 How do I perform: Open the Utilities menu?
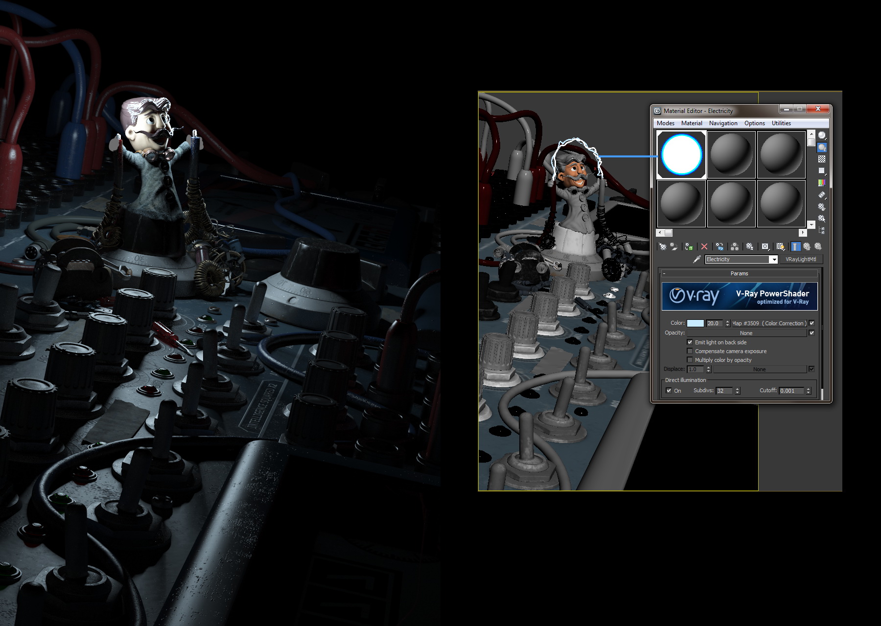pos(781,123)
